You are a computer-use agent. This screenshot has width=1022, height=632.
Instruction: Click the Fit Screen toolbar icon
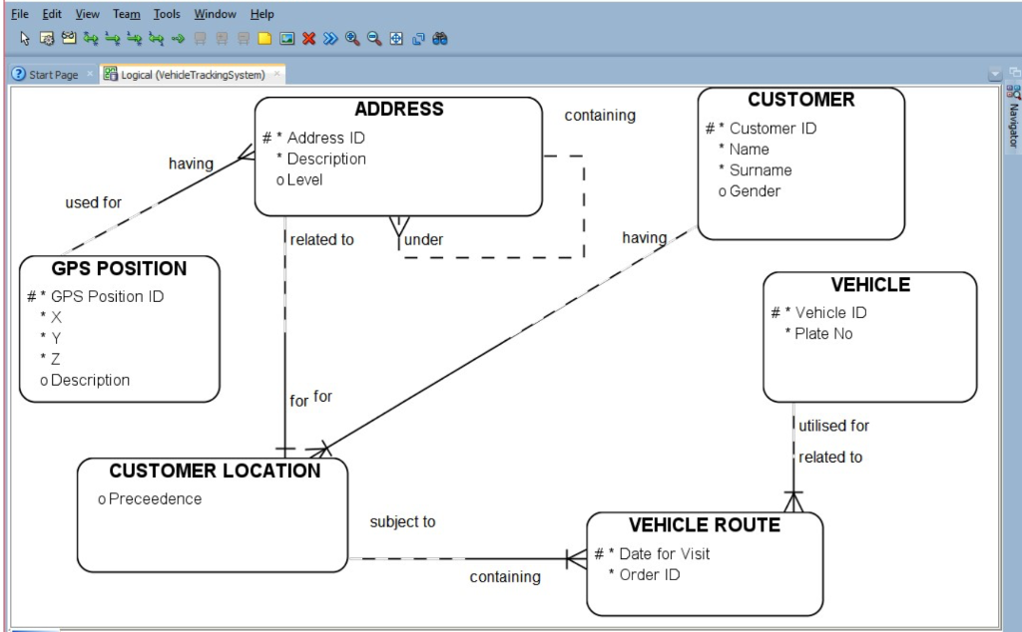pos(394,38)
